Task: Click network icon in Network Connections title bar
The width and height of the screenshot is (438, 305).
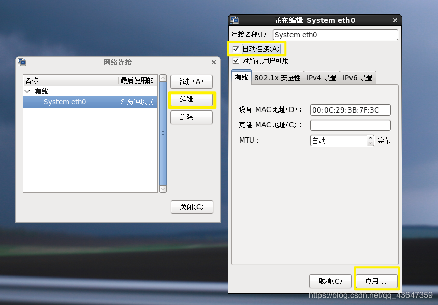Action: (x=22, y=62)
